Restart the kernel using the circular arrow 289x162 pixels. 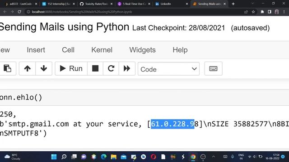[x=111, y=68]
